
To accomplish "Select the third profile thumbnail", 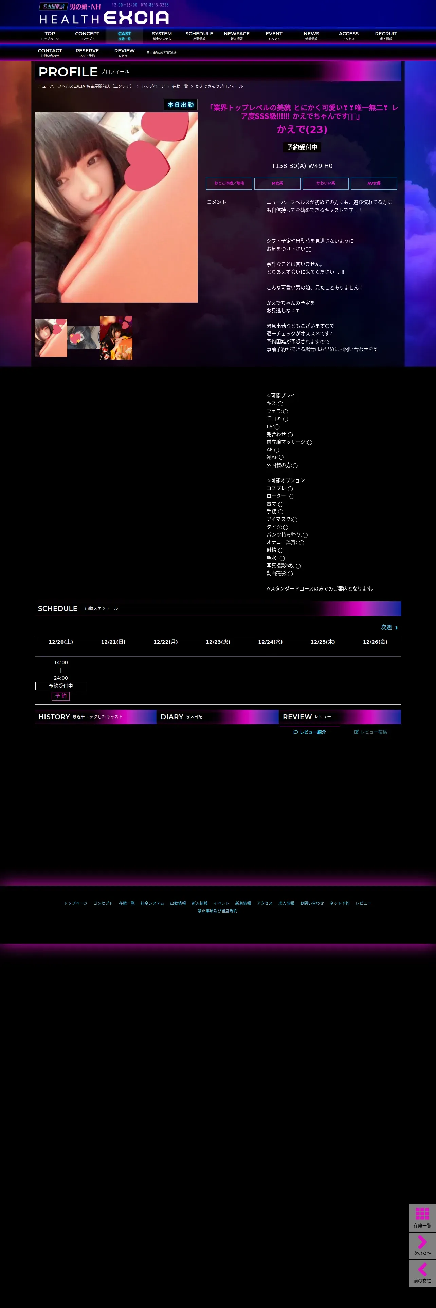I will (x=116, y=338).
